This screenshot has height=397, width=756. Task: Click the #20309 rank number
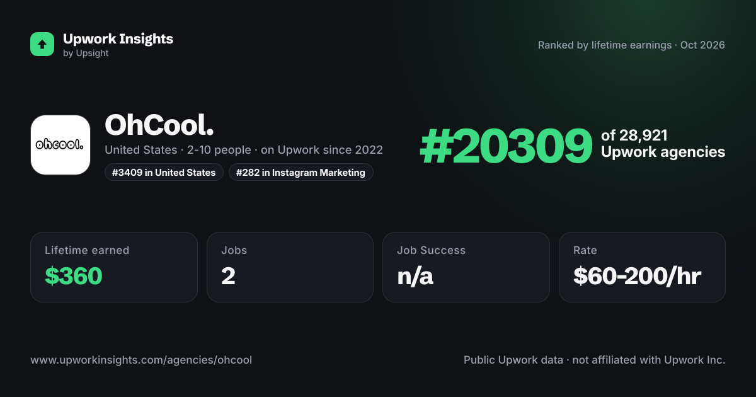pos(506,146)
